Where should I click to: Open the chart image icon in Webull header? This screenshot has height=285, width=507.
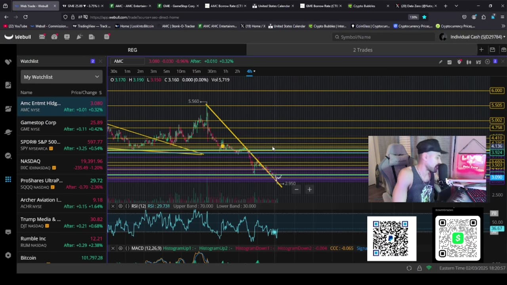(x=92, y=37)
